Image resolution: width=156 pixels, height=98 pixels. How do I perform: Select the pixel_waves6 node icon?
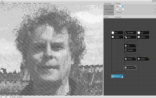[x=126, y=68]
